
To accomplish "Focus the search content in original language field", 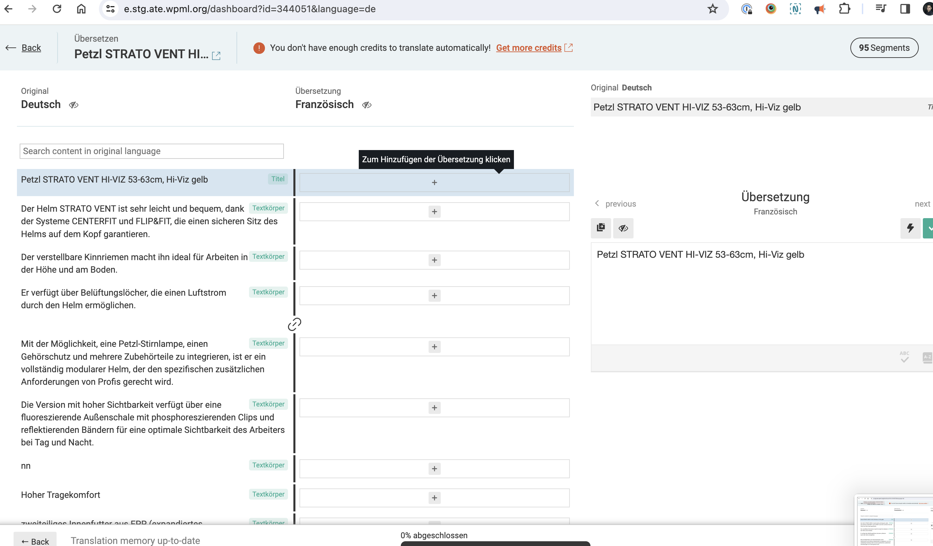I will (152, 151).
